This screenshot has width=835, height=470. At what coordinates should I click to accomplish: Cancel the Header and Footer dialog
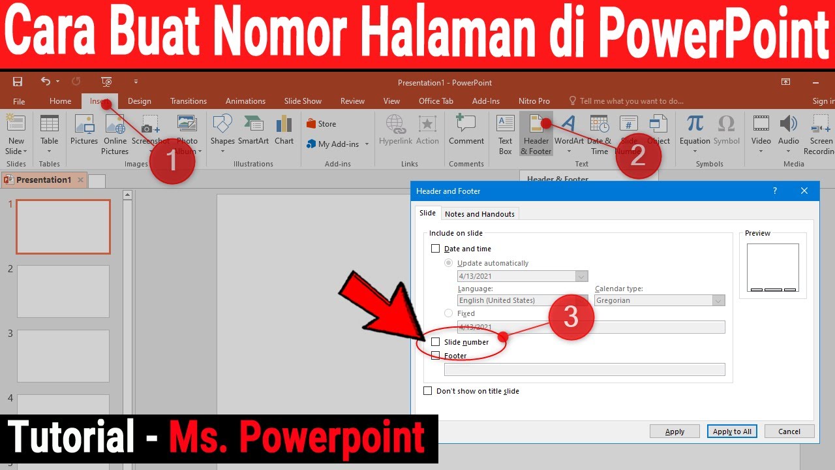pos(789,431)
